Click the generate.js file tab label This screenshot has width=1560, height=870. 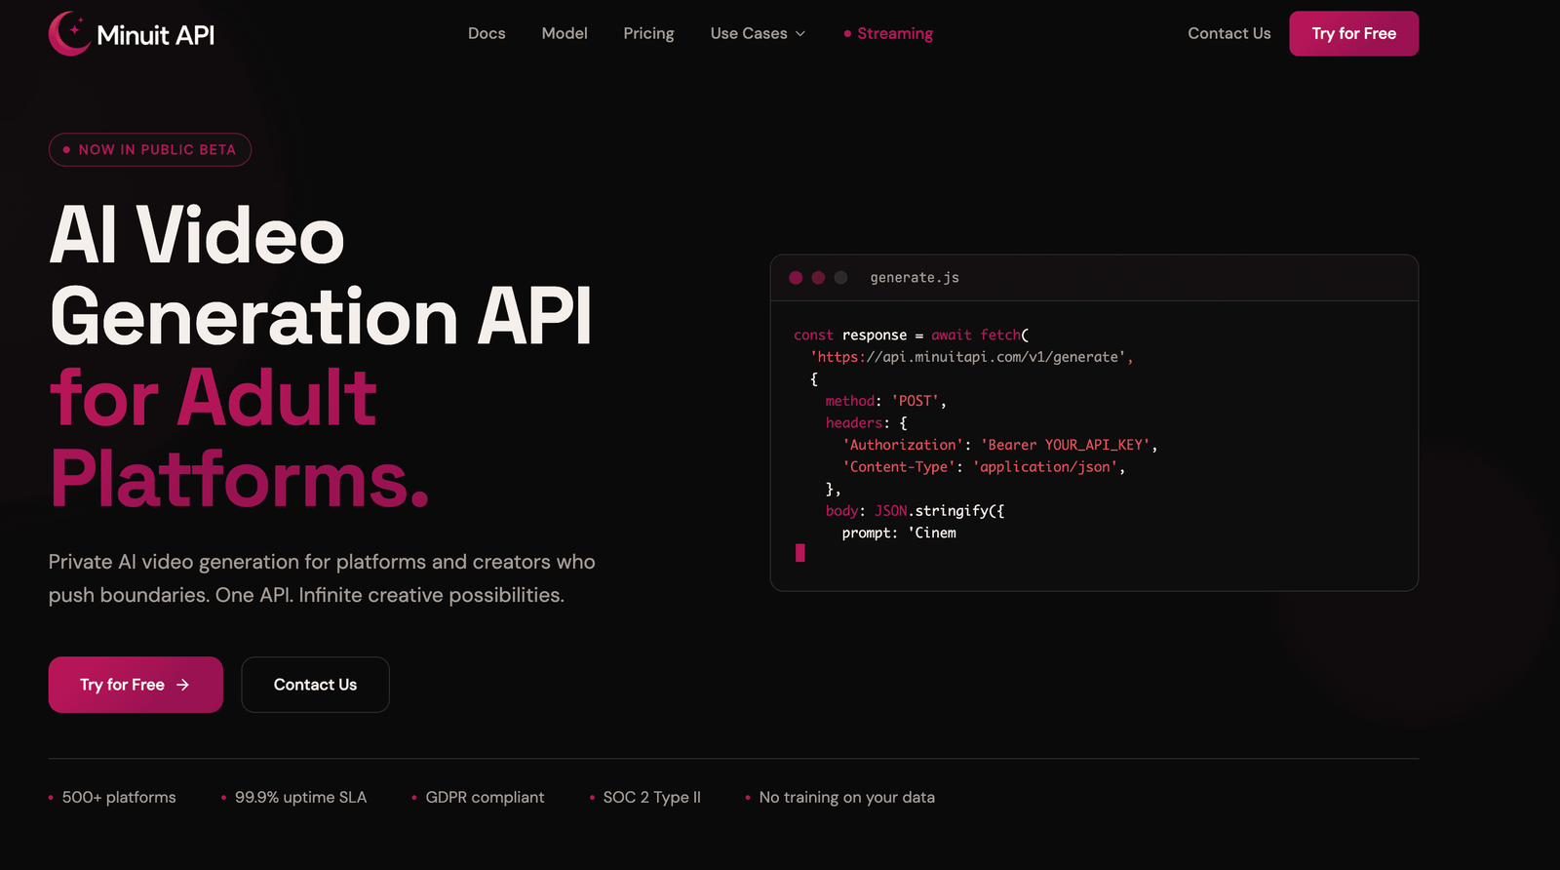pos(915,278)
